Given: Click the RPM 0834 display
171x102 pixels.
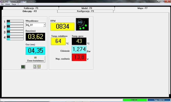Looking at the screenshot, I should coord(62,26).
